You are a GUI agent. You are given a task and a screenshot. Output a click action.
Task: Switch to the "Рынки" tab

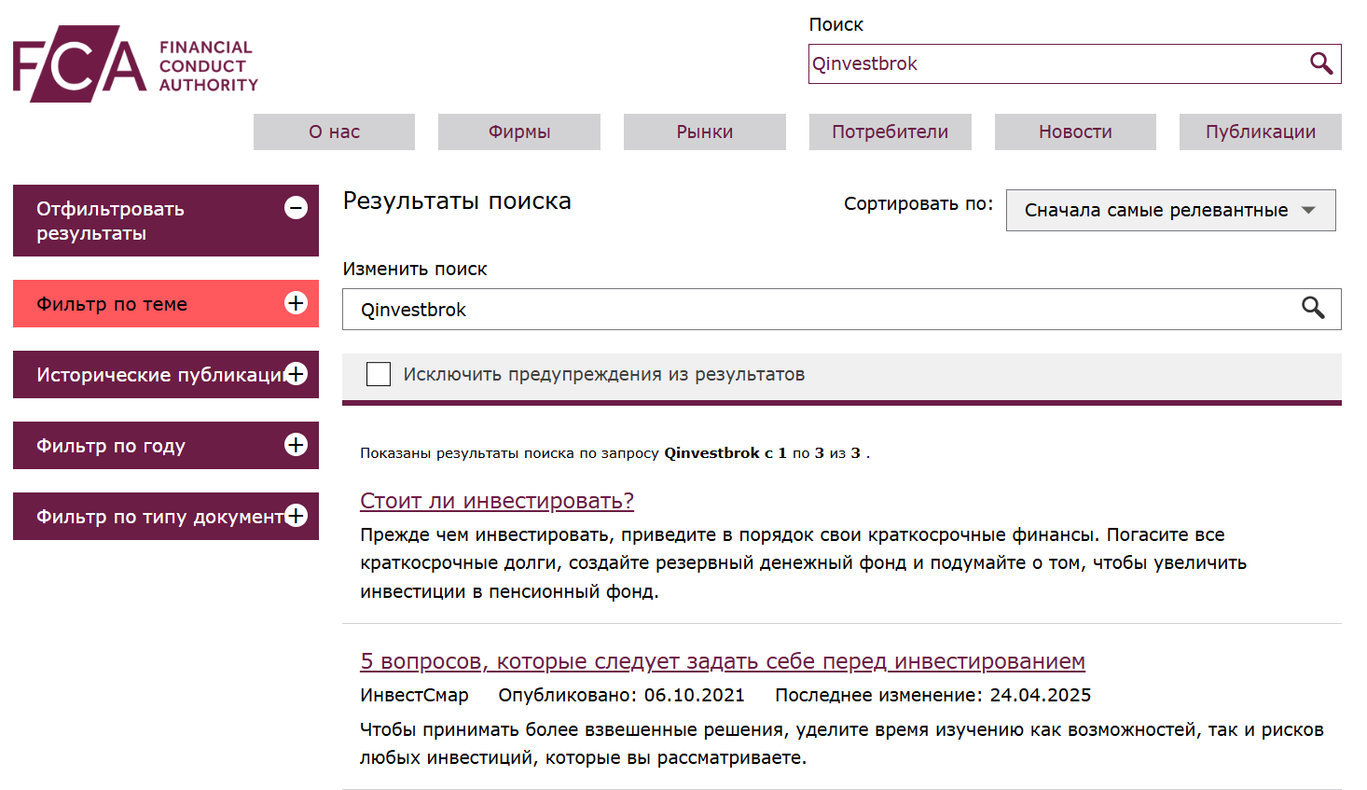tap(704, 132)
